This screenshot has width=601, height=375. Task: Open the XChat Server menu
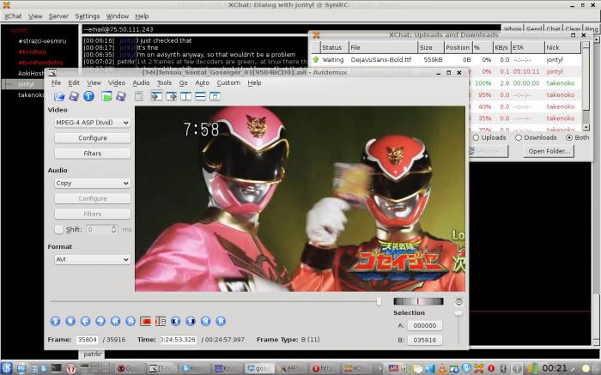coord(58,16)
